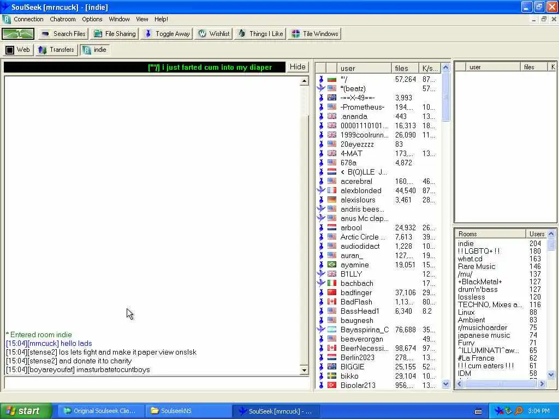Viewport: 559px width, 419px height.
Task: Open the Window menu
Action: [119, 19]
